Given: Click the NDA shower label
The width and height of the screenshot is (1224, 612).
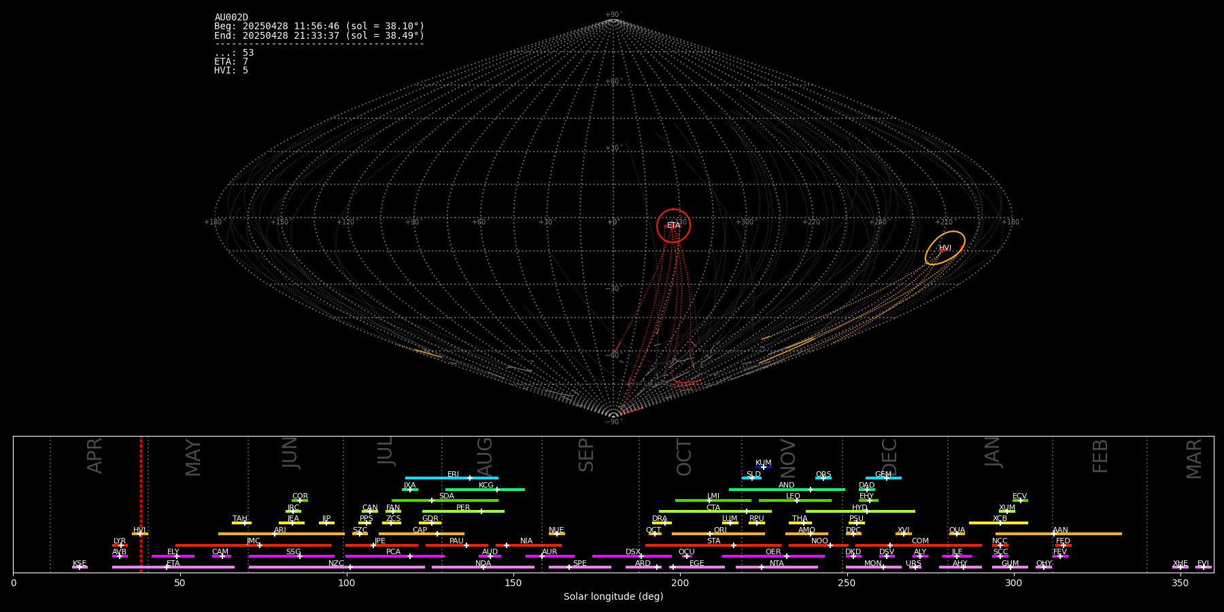Looking at the screenshot, I should (x=483, y=564).
